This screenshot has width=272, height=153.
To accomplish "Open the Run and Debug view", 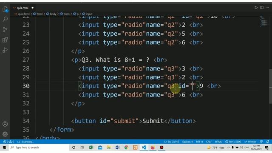I will tap(5, 50).
